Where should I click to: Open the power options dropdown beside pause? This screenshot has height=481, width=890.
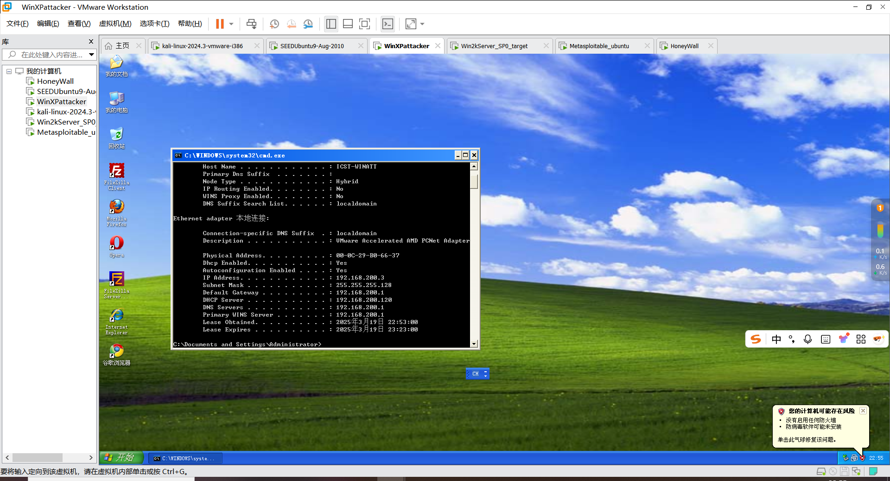[231, 24]
